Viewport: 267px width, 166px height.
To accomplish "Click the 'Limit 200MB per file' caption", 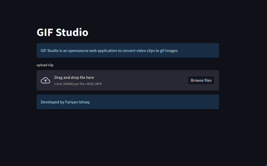I will (x=68, y=84).
